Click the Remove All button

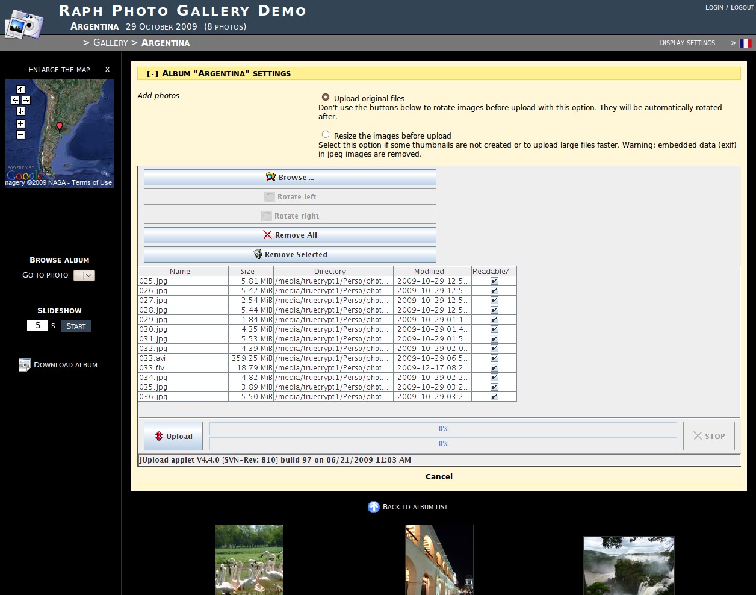point(290,235)
